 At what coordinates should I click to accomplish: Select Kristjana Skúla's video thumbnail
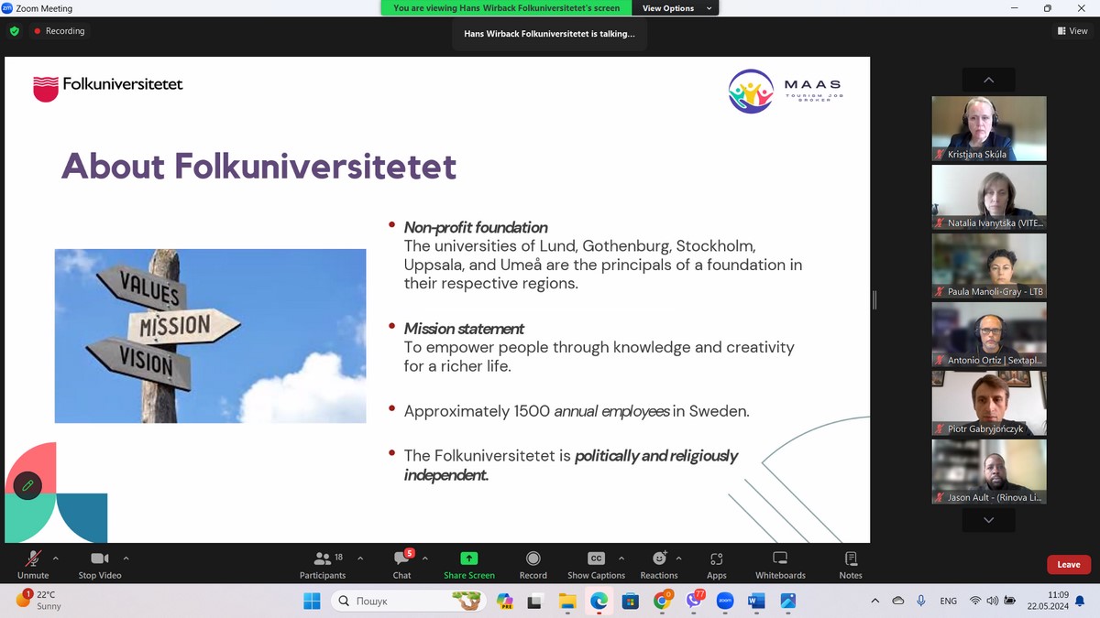[988, 128]
